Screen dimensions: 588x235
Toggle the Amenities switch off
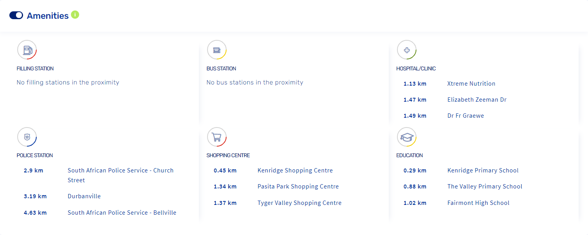[16, 15]
